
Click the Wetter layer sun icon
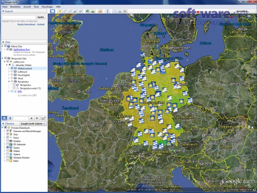(11, 151)
